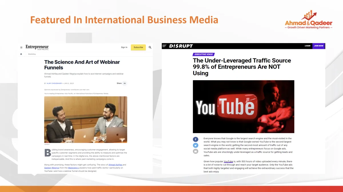Click the YouTube hyperlink in Disrupt article

coord(228,162)
